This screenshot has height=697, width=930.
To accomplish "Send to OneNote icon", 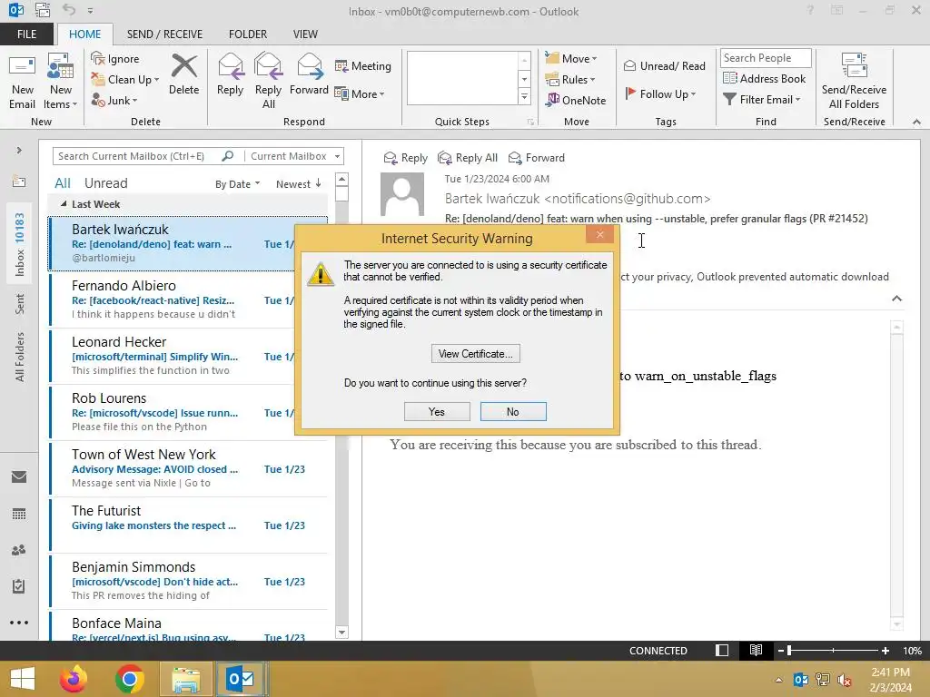I will [x=552, y=100].
